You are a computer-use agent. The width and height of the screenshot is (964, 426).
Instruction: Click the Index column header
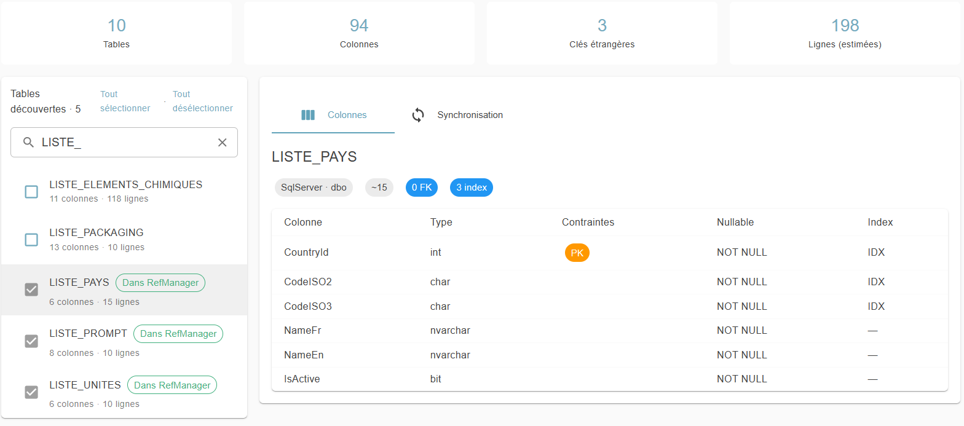pos(880,222)
